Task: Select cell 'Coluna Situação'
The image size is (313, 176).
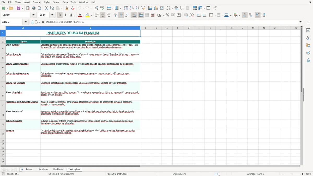Action: pos(23,58)
